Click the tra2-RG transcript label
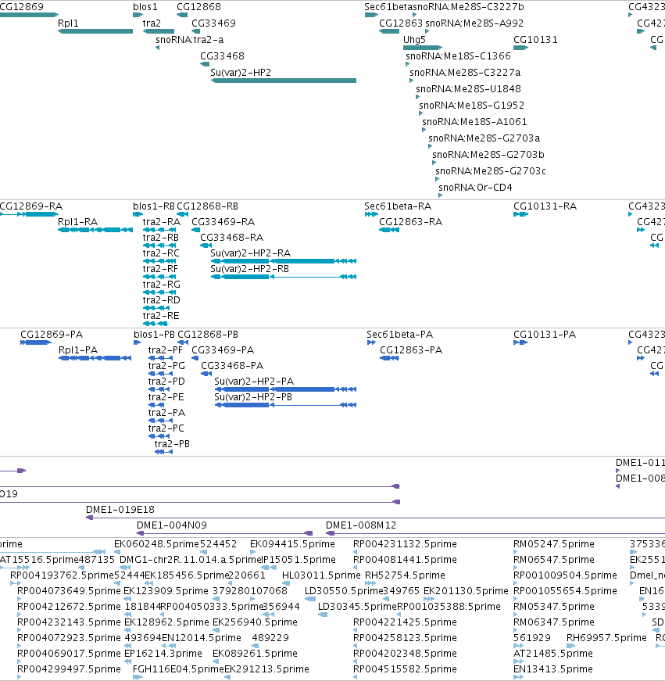The width and height of the screenshot is (665, 681). coord(162,285)
